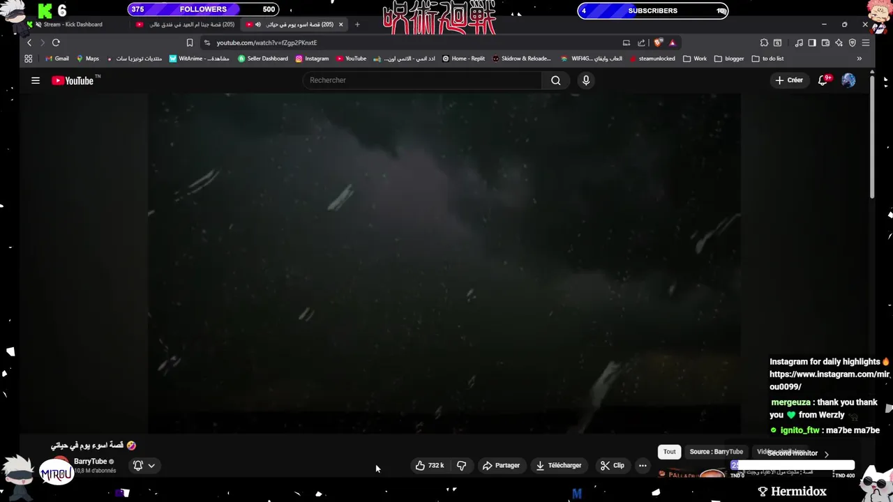
Task: Open the BarryTube channel name
Action: click(x=91, y=462)
